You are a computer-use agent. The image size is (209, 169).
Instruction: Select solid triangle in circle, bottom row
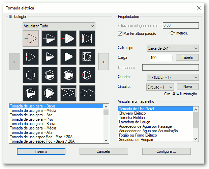pyautogui.click(x=50, y=93)
